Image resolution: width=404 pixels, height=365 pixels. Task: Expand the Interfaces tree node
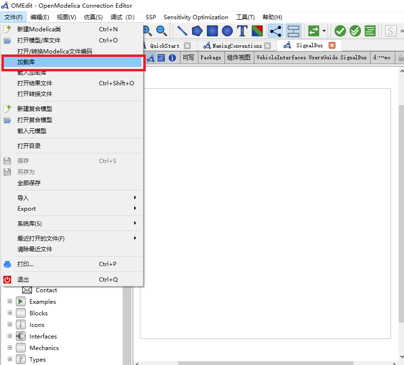10,336
